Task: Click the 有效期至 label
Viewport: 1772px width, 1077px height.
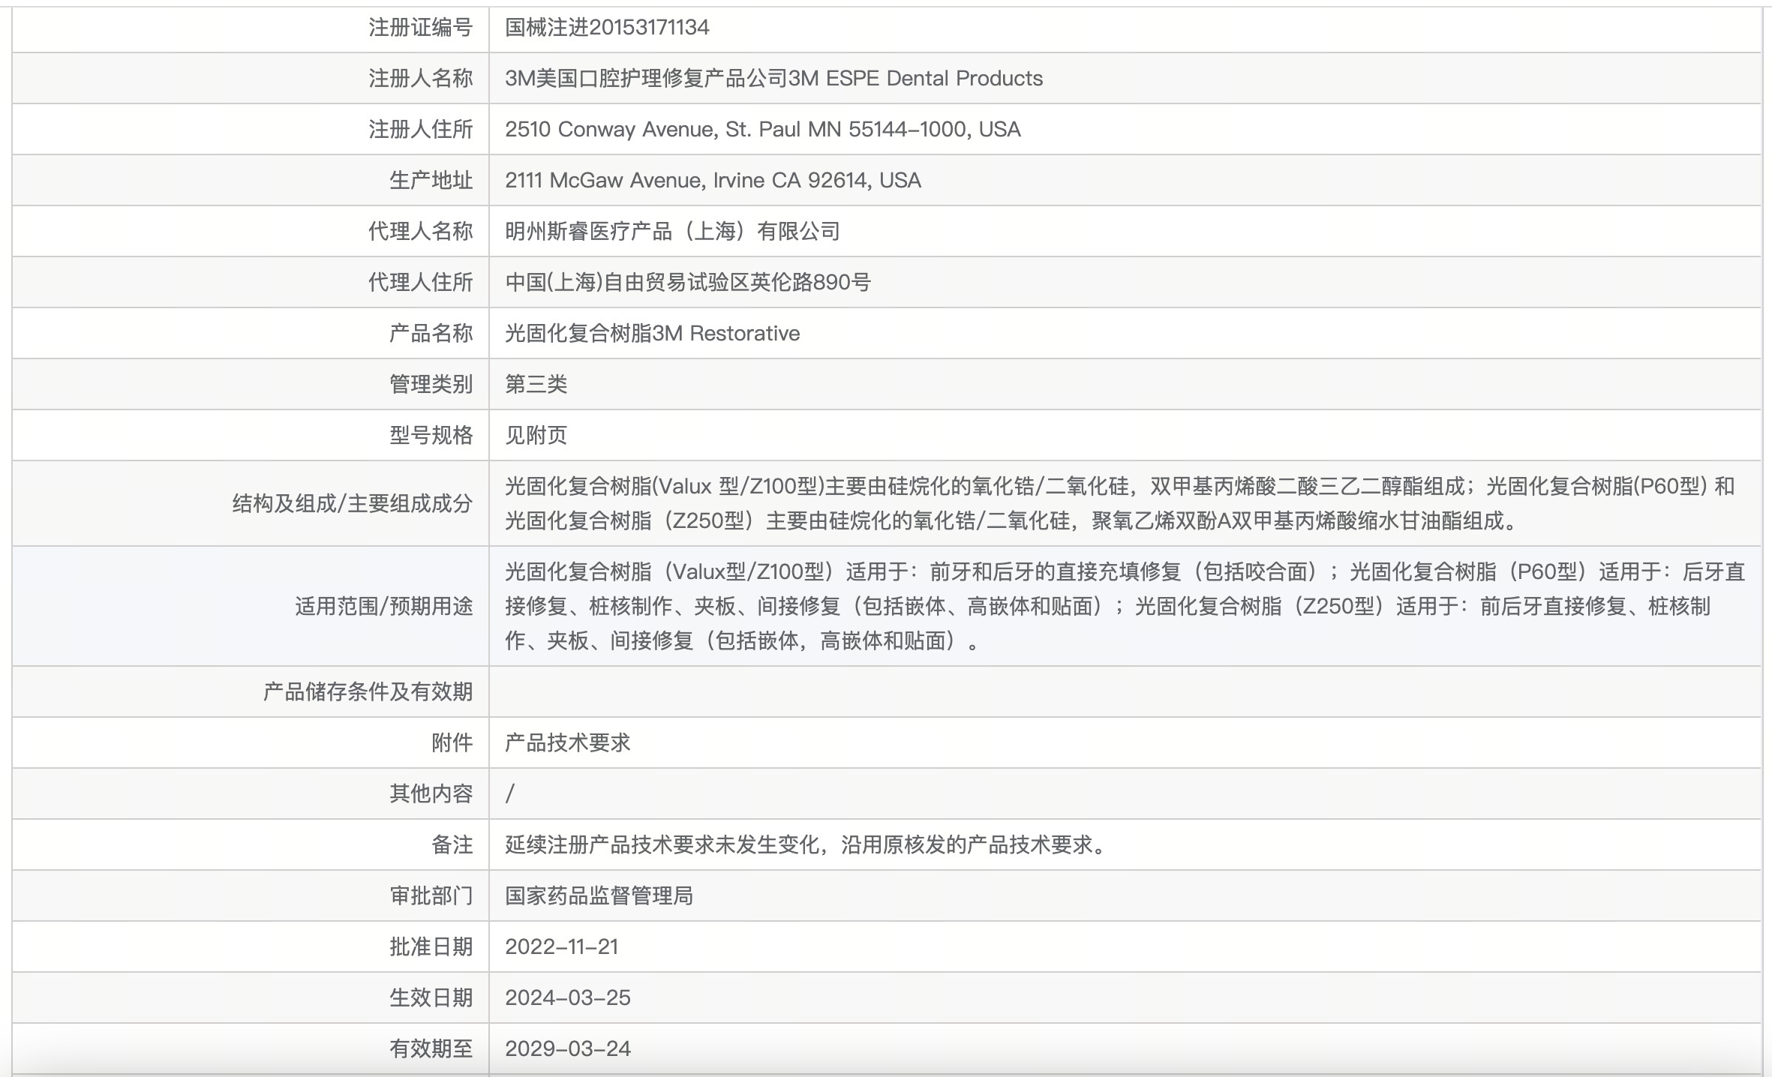Action: tap(431, 1048)
